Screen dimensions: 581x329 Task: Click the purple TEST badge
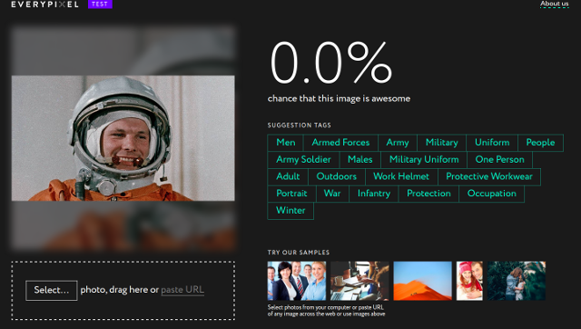[x=100, y=4]
